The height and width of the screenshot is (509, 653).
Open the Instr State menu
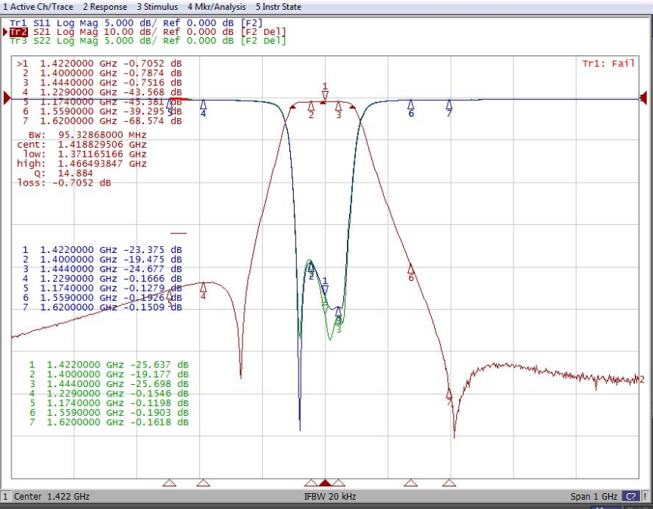click(278, 7)
